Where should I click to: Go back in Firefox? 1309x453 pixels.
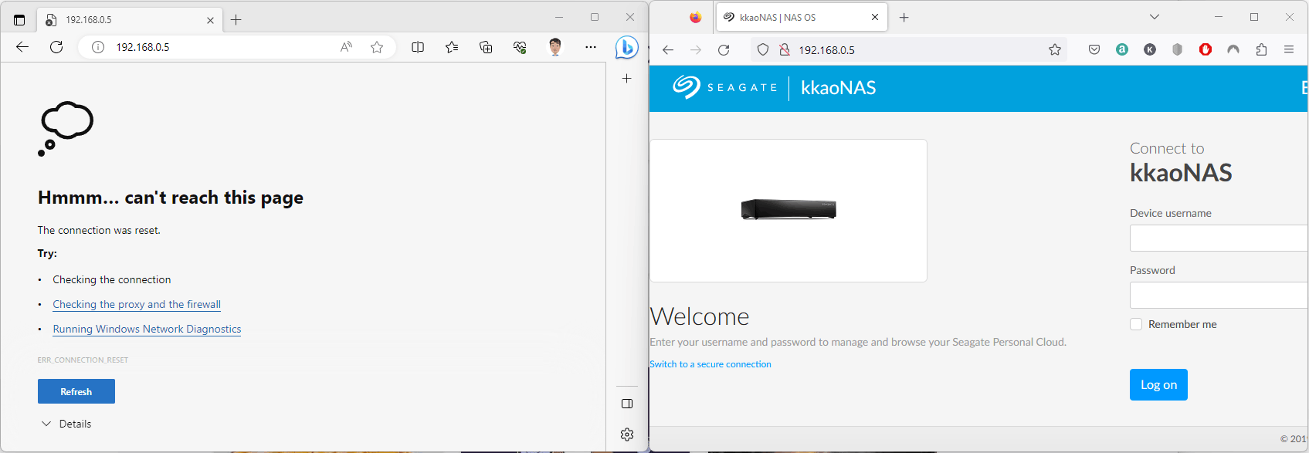click(668, 50)
